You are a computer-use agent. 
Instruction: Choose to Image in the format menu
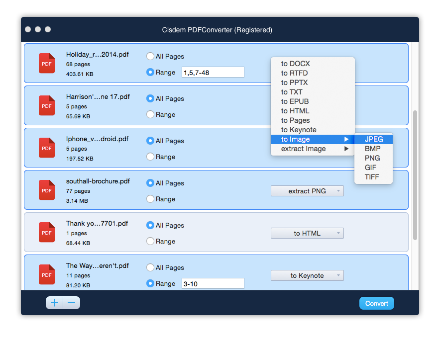coord(313,139)
